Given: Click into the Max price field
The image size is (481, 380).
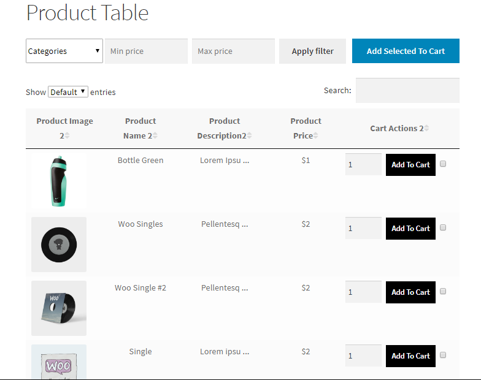Looking at the screenshot, I should pyautogui.click(x=233, y=51).
